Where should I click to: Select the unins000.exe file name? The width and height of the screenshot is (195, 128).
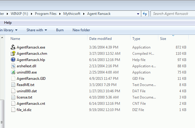[x=27, y=72]
